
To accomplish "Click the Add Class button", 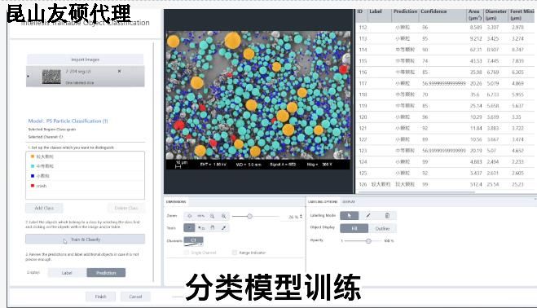I will pos(44,208).
